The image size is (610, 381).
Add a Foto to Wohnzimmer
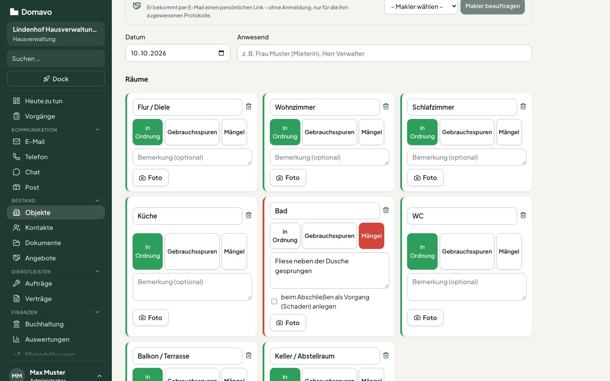tap(288, 178)
